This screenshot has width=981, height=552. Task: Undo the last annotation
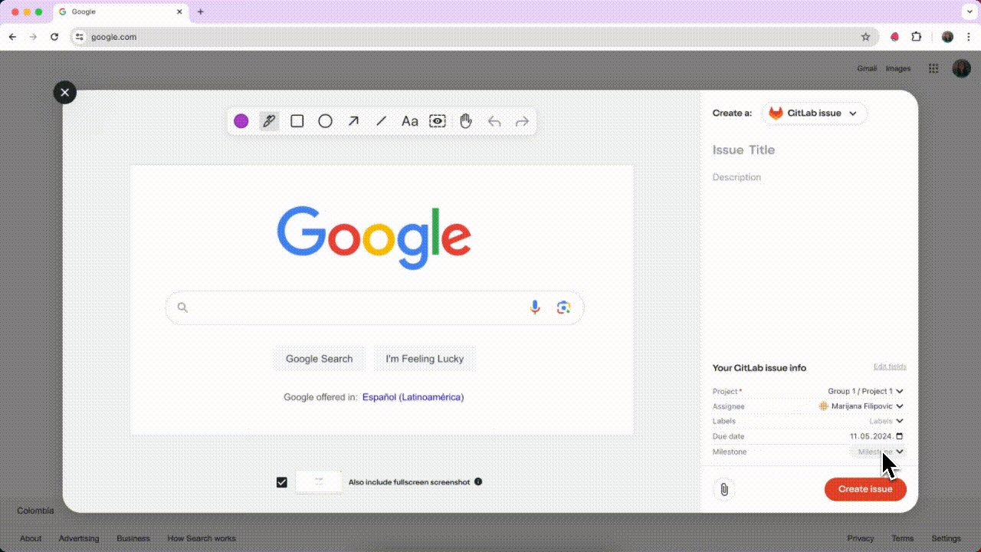(x=494, y=121)
